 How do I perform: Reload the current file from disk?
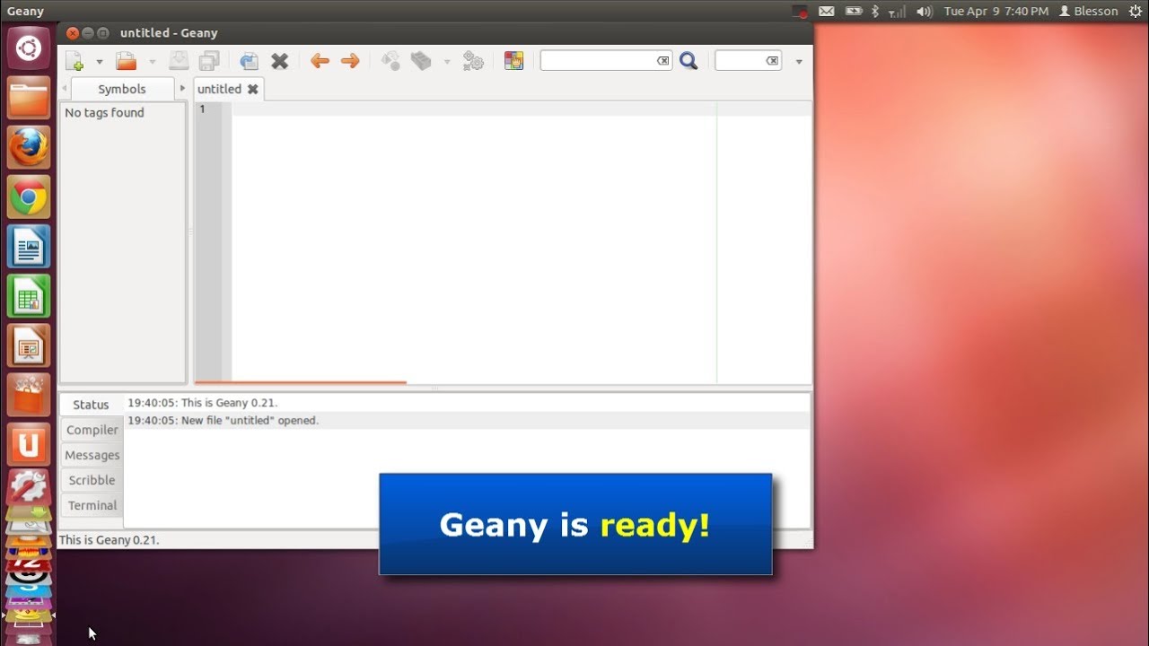(x=249, y=61)
